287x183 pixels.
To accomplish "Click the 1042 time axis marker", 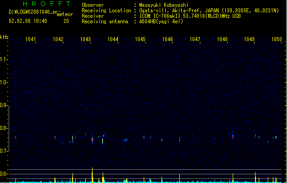I will coord(58,39).
